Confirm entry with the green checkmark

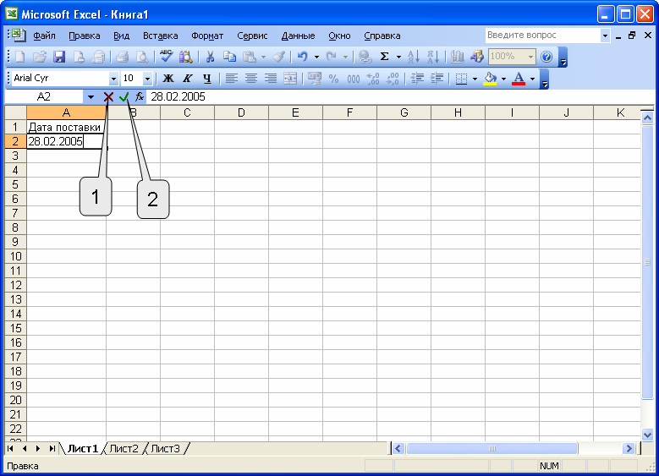[x=124, y=97]
